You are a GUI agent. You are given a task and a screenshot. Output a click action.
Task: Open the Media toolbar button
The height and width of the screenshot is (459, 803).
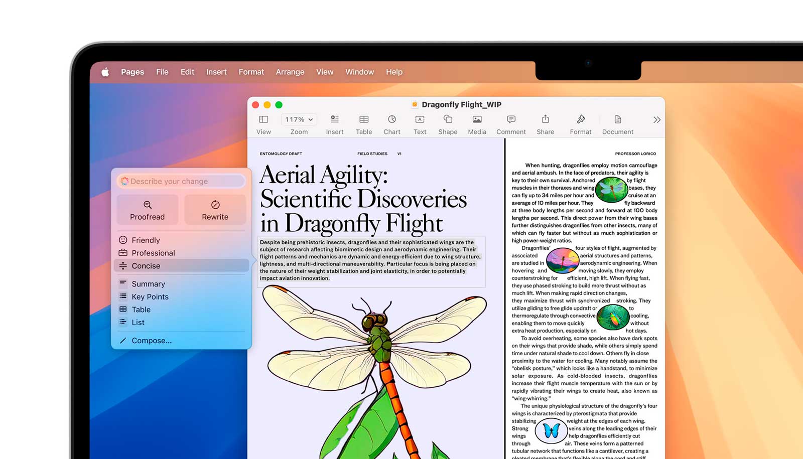pyautogui.click(x=477, y=119)
